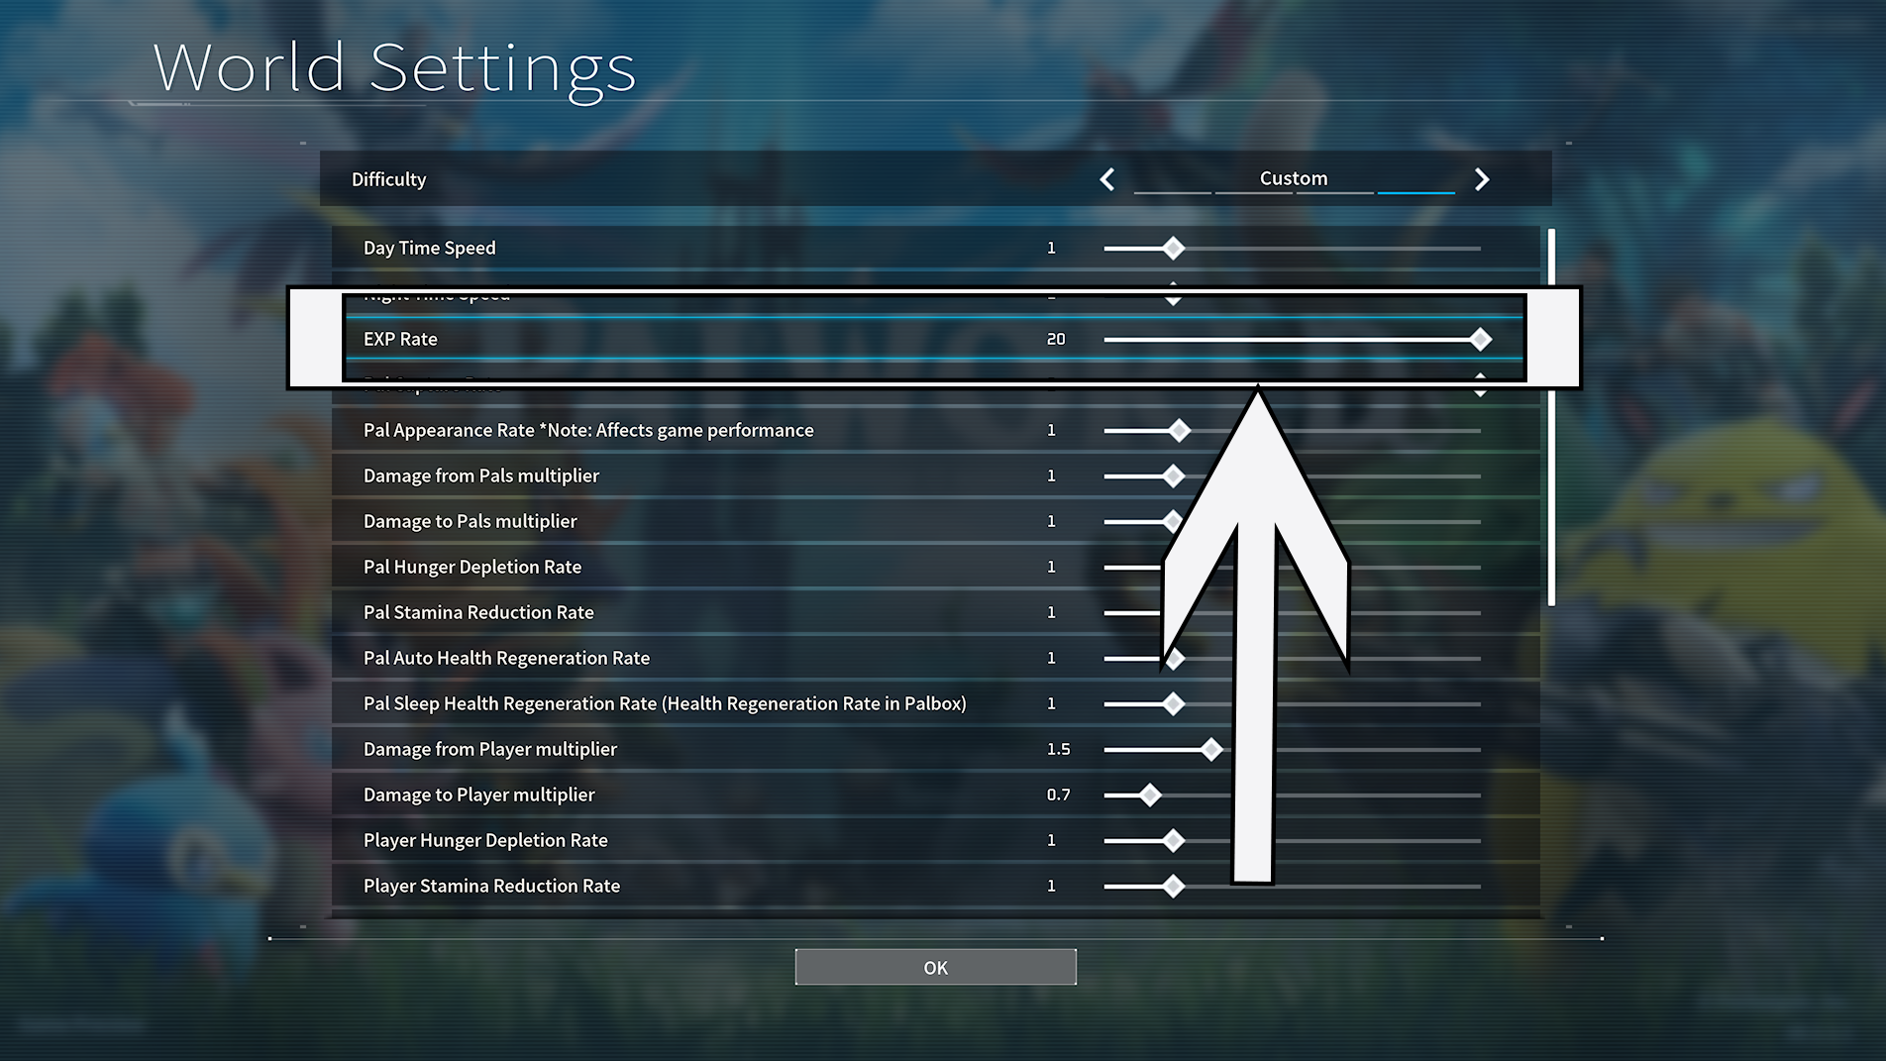Image resolution: width=1886 pixels, height=1061 pixels.
Task: Select the Custom difficulty label
Action: point(1292,178)
